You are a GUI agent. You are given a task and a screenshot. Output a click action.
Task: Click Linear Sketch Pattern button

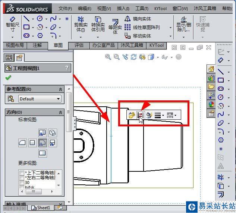pyautogui.click(x=142, y=27)
